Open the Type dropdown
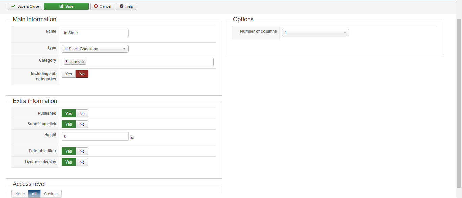The image size is (462, 198). point(95,49)
